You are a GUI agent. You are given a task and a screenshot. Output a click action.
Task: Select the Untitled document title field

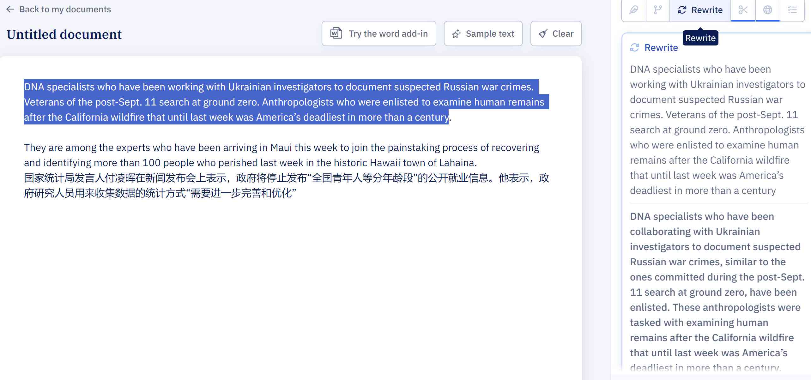coord(64,35)
